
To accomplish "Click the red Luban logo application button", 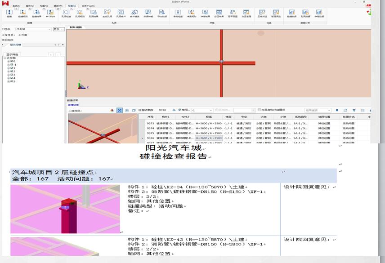I will (5, 4).
